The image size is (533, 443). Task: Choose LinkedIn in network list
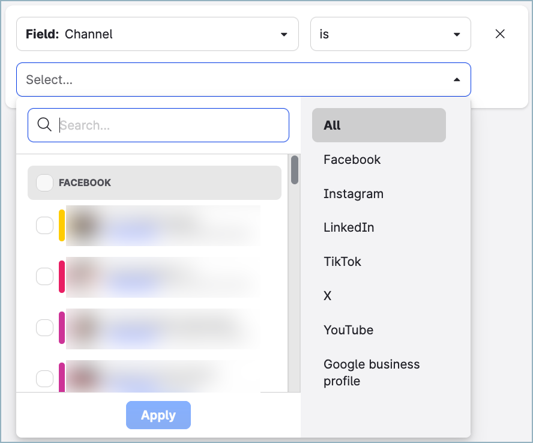[x=349, y=228]
